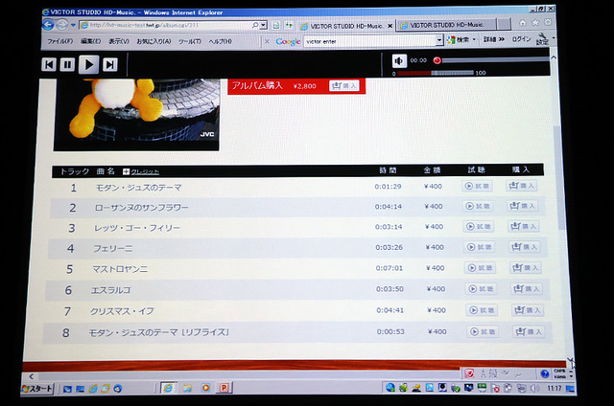The image size is (614, 406).
Task: Preview track 3 レッツ・ゴー・フィリー
Action: click(x=478, y=226)
